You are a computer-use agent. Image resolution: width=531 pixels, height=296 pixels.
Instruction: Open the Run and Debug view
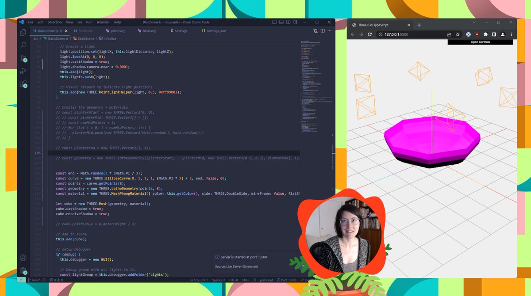[23, 71]
